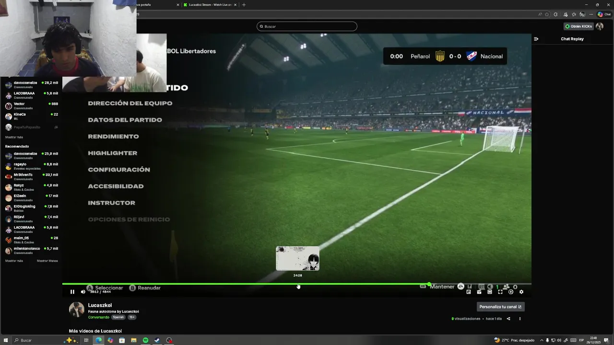The image size is (614, 345).
Task: Create a clip from the video
Action: (x=479, y=292)
